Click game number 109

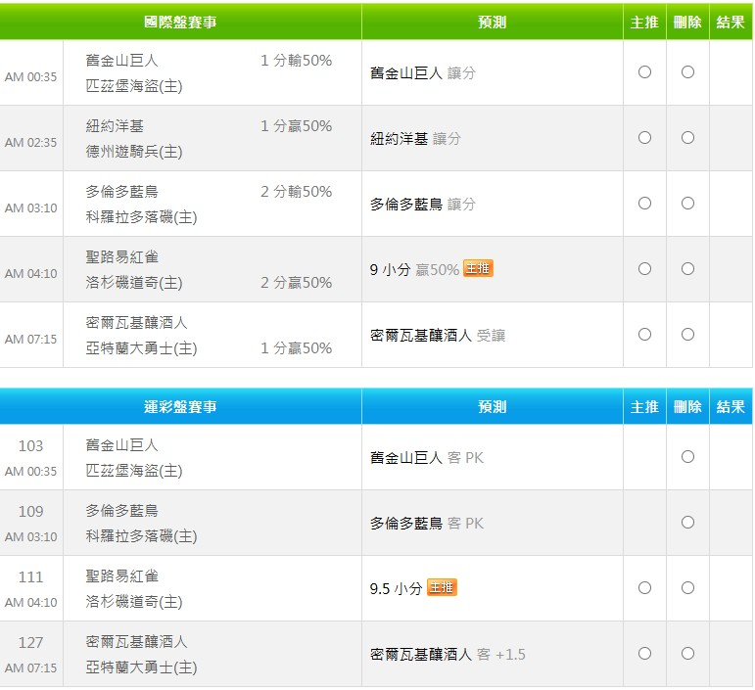[30, 511]
